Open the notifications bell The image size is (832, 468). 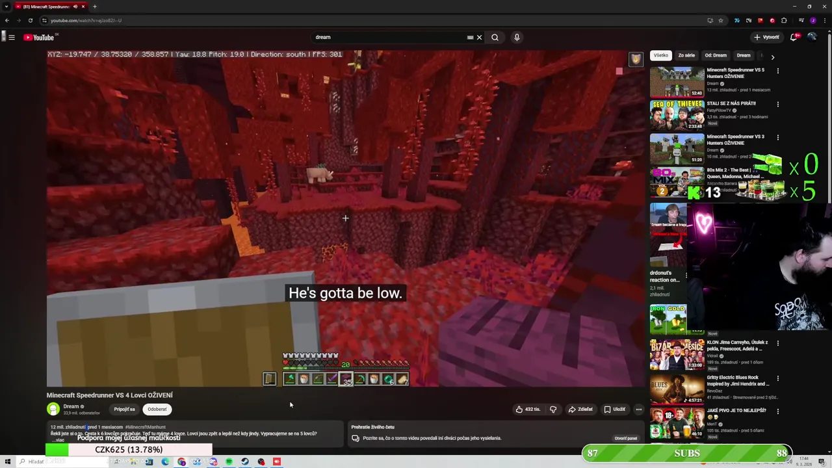[x=794, y=37]
